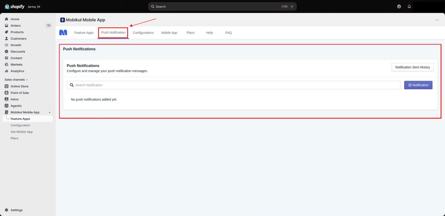This screenshot has width=445, height=216.
Task: Switch to the Plans tab
Action: [x=190, y=33]
